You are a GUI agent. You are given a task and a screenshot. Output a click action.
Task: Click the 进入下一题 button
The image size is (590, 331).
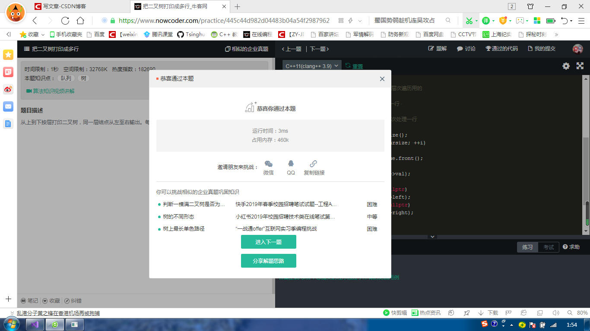[268, 242]
